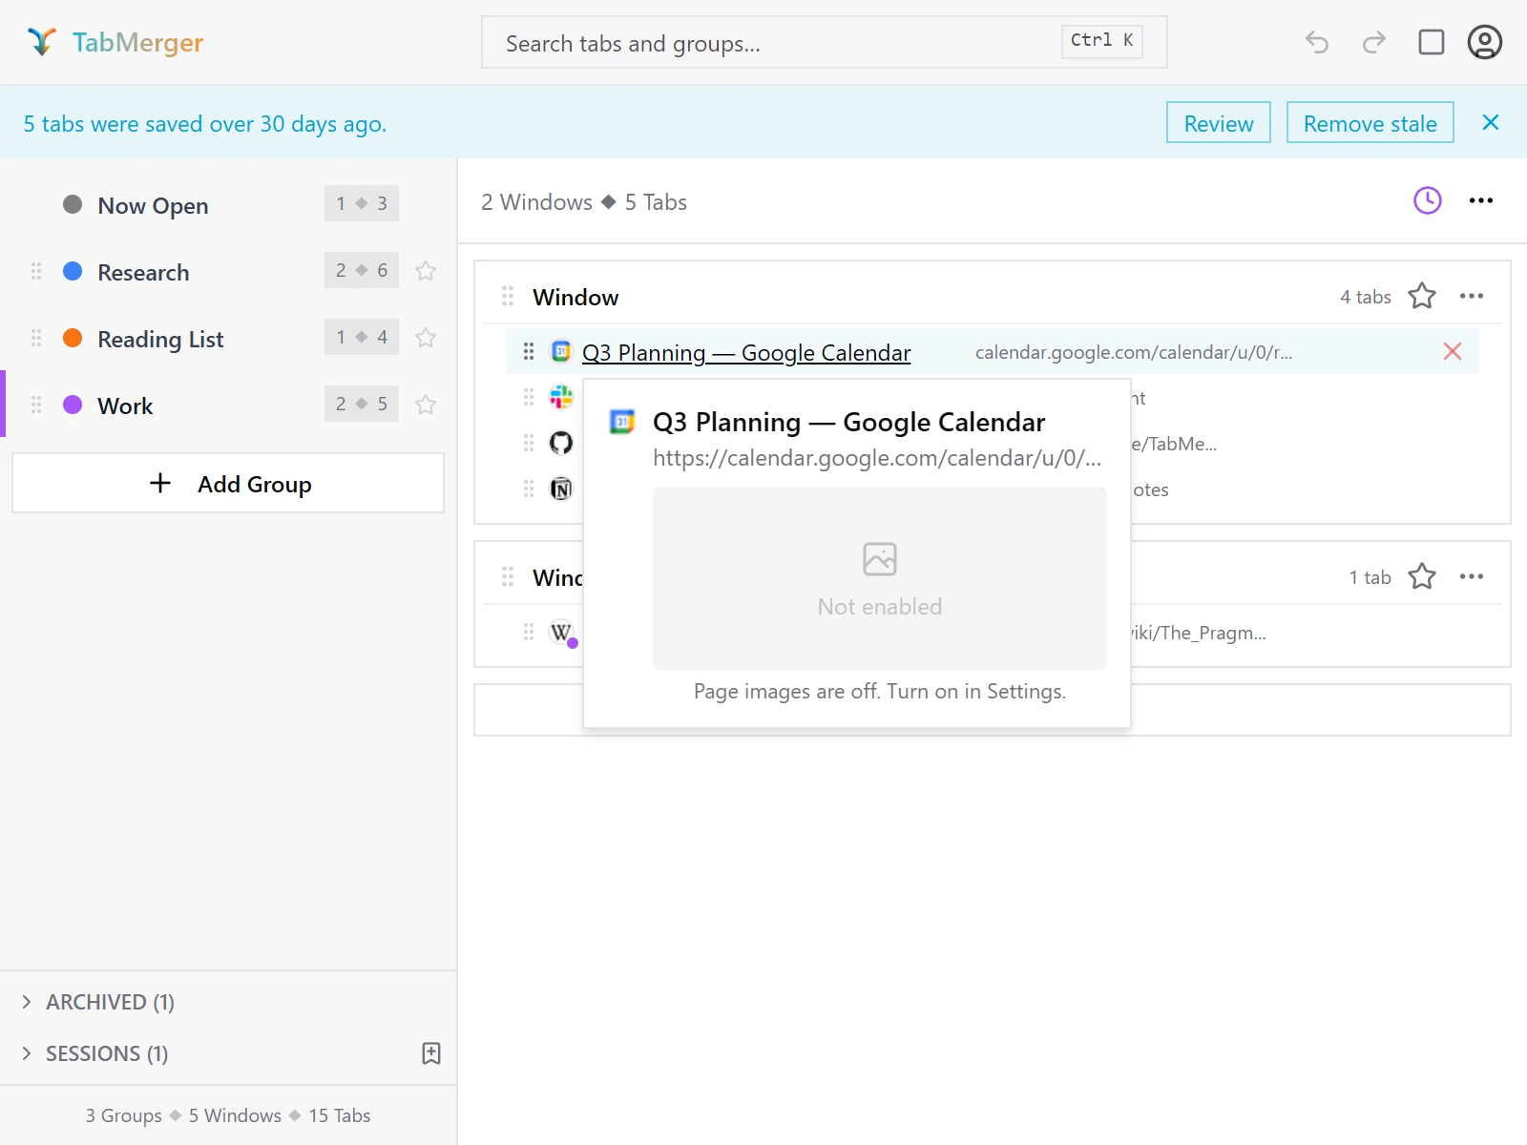Image resolution: width=1527 pixels, height=1145 pixels.
Task: Star the Reading List group
Action: (426, 339)
